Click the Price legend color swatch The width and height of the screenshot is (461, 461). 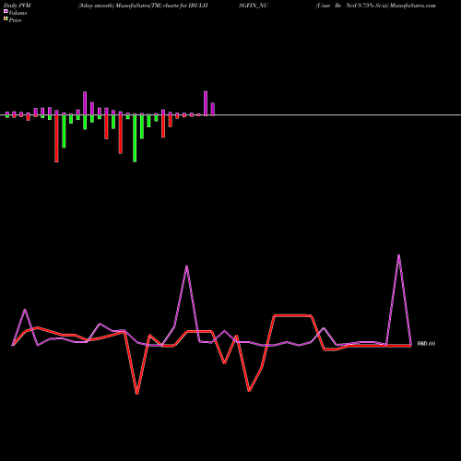(6, 19)
